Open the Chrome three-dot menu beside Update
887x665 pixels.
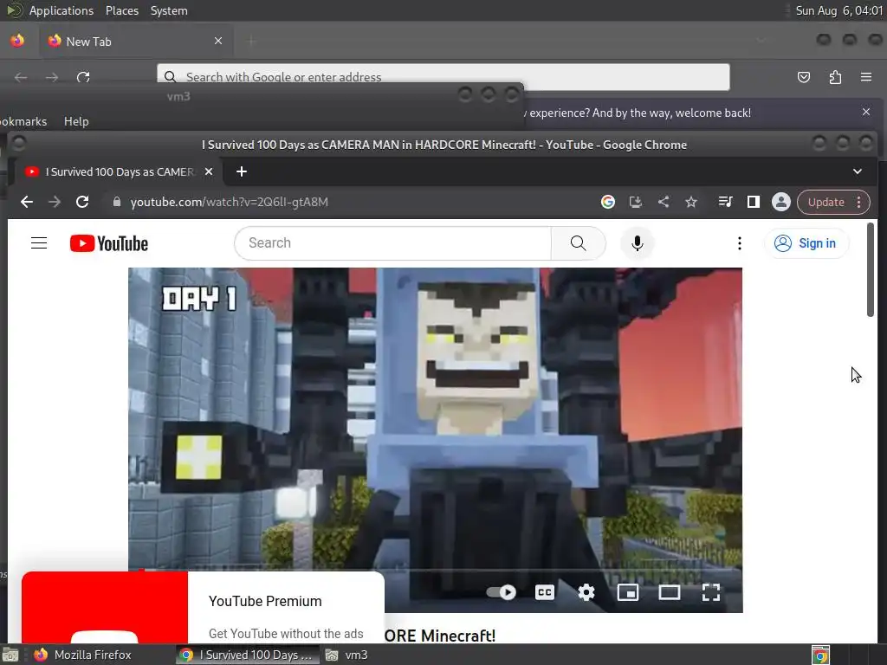pyautogui.click(x=859, y=202)
